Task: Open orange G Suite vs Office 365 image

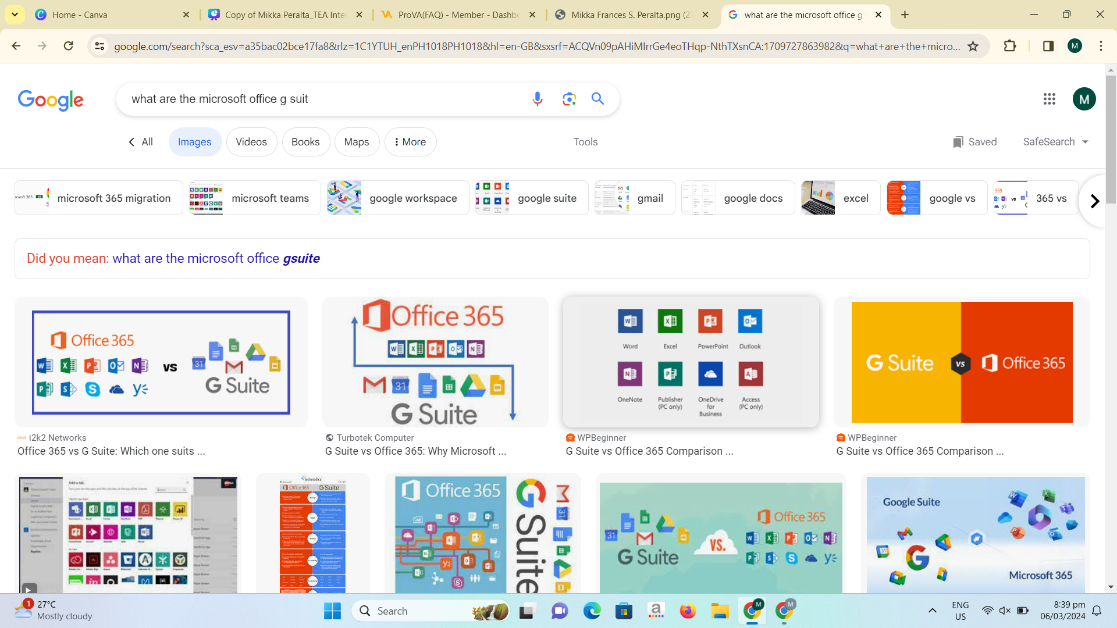Action: pyautogui.click(x=962, y=362)
